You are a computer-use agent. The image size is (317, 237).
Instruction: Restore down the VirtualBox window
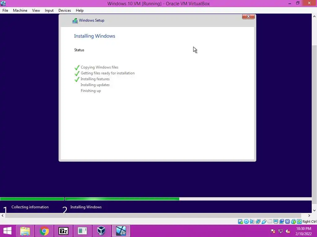pyautogui.click(x=298, y=3)
